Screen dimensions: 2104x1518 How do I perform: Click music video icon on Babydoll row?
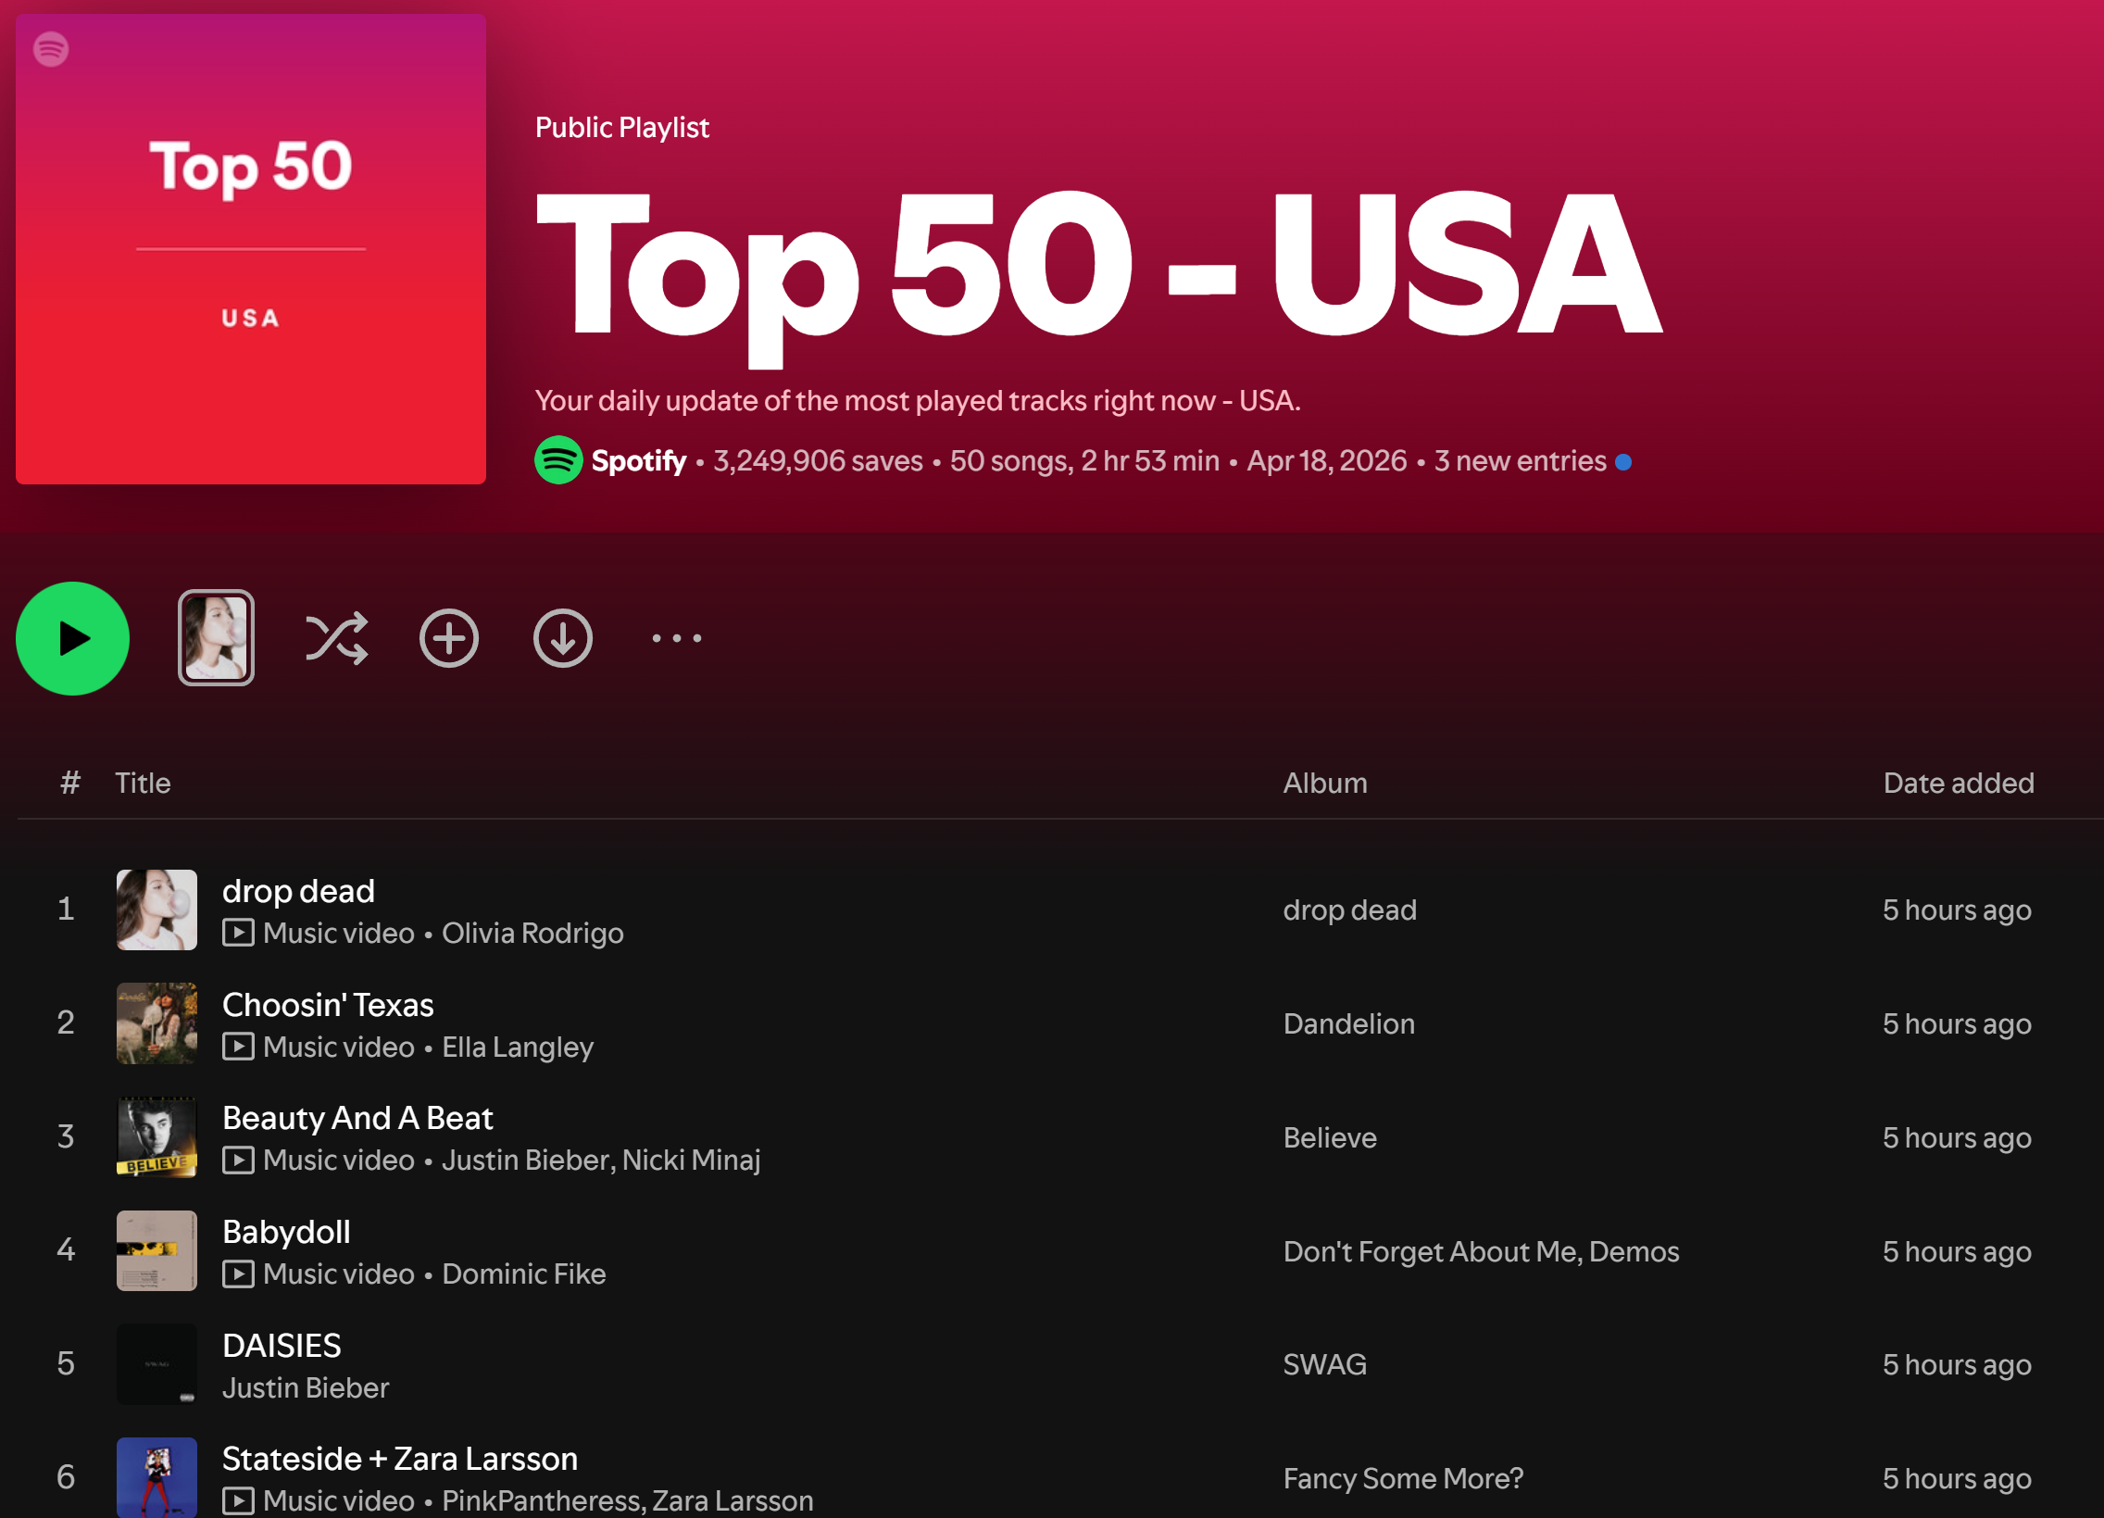tap(238, 1274)
